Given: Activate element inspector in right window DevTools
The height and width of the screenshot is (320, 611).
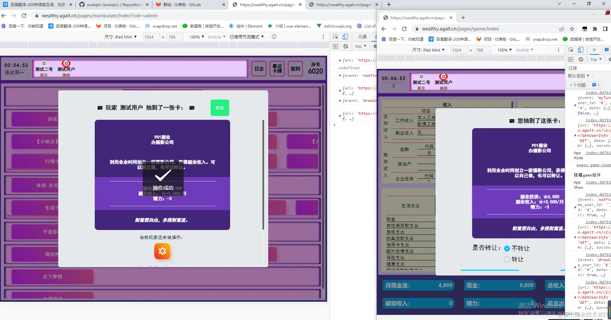Looking at the screenshot, I should point(571,50).
